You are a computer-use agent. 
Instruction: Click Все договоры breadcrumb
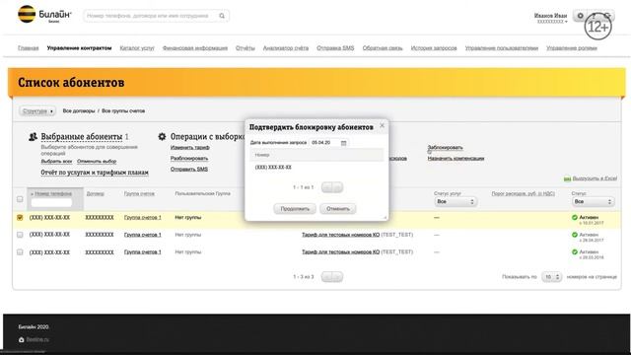click(x=79, y=110)
